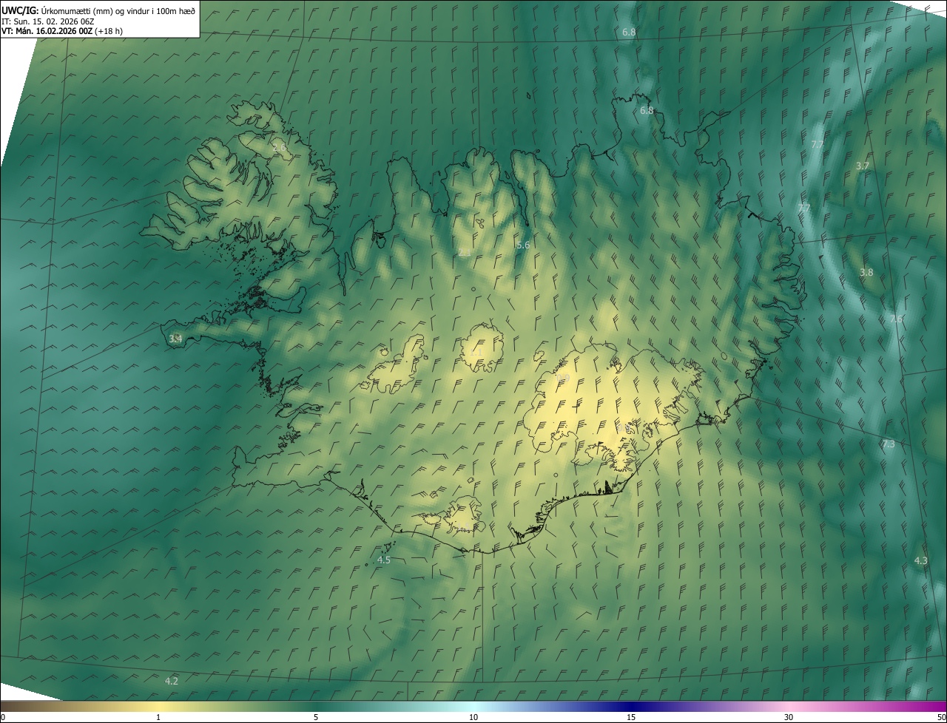This screenshot has width=947, height=723.
Task: Click the colorbar tick label 0
Action: coord(3,718)
